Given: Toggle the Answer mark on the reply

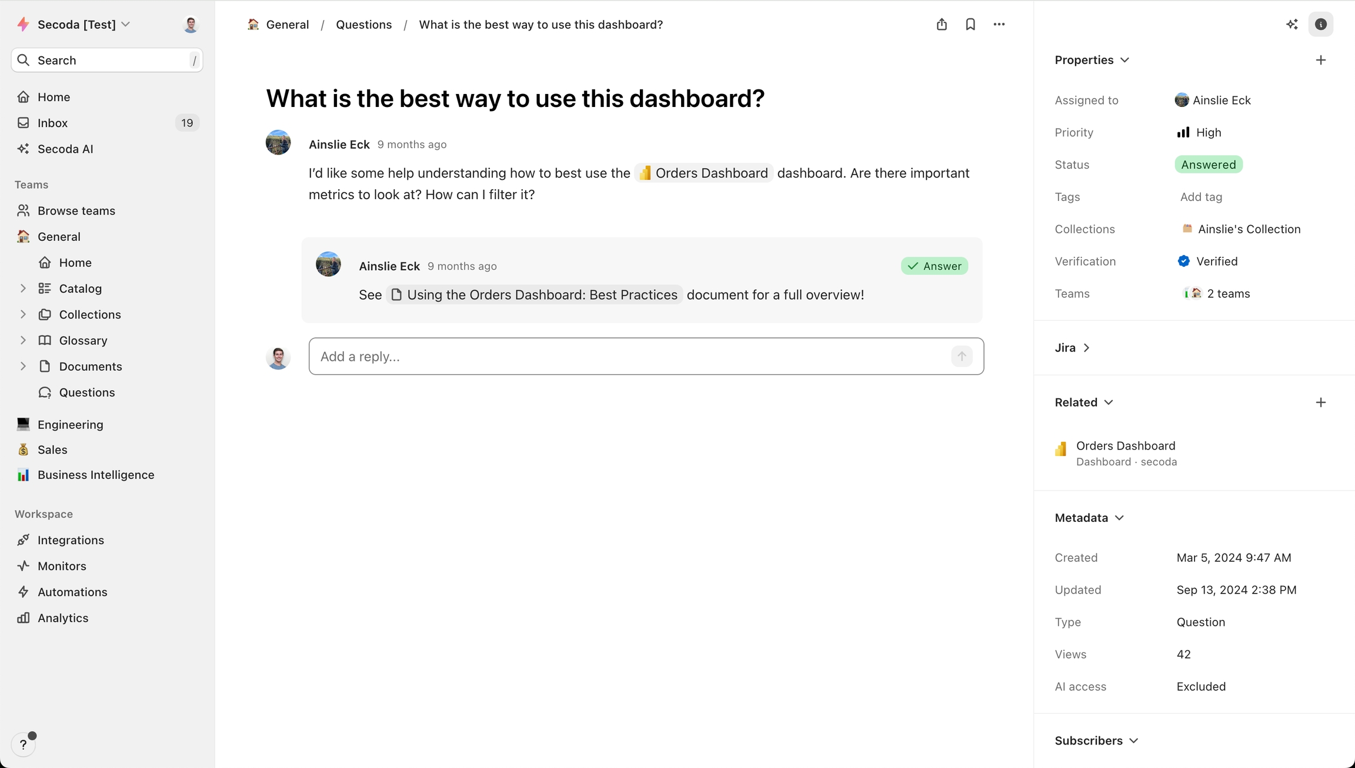Looking at the screenshot, I should pos(934,266).
